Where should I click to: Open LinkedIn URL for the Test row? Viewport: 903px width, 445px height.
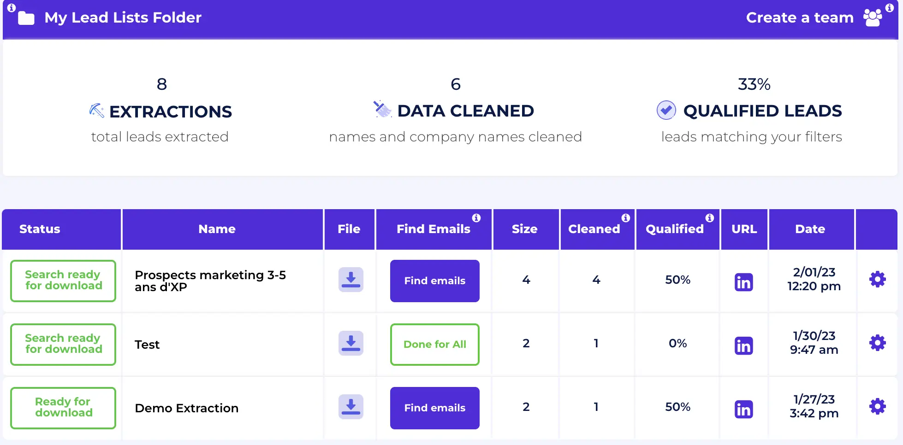[x=743, y=345]
